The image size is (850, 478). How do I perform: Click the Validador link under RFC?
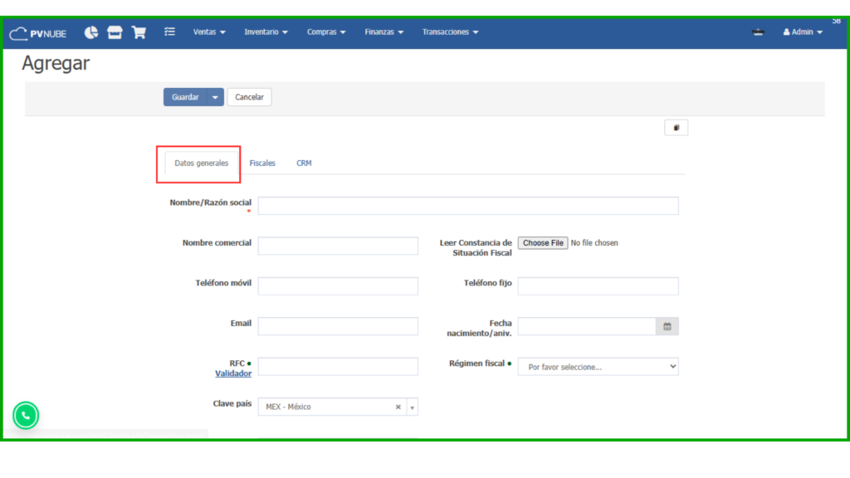click(x=233, y=373)
